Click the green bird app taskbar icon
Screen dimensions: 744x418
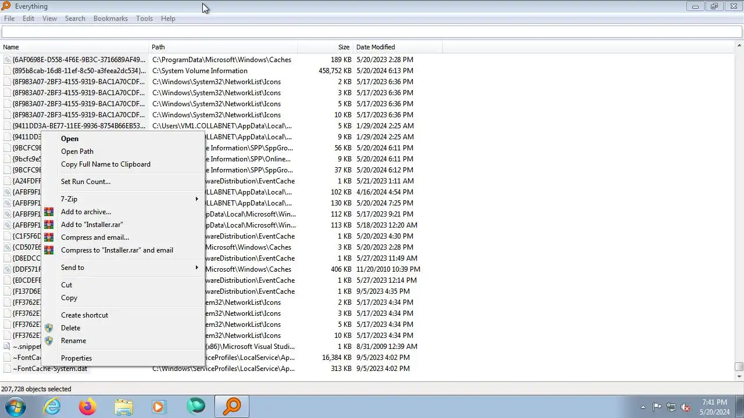196,406
